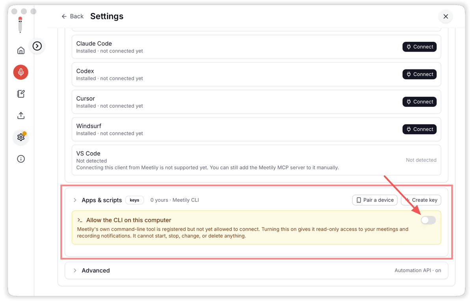
Task: Click the Cursor row title
Action: point(86,99)
